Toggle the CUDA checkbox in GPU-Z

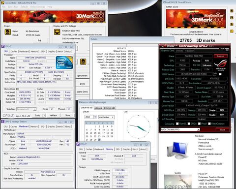(189, 124)
